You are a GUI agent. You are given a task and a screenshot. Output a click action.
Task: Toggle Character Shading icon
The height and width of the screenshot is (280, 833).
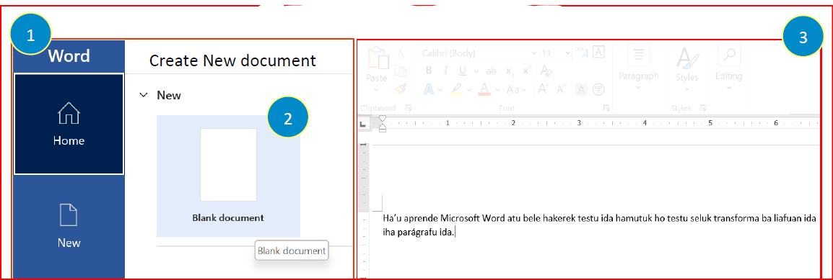pyautogui.click(x=581, y=89)
